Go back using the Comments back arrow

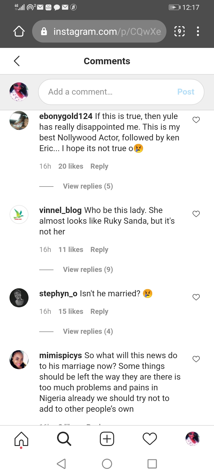pos(17,61)
